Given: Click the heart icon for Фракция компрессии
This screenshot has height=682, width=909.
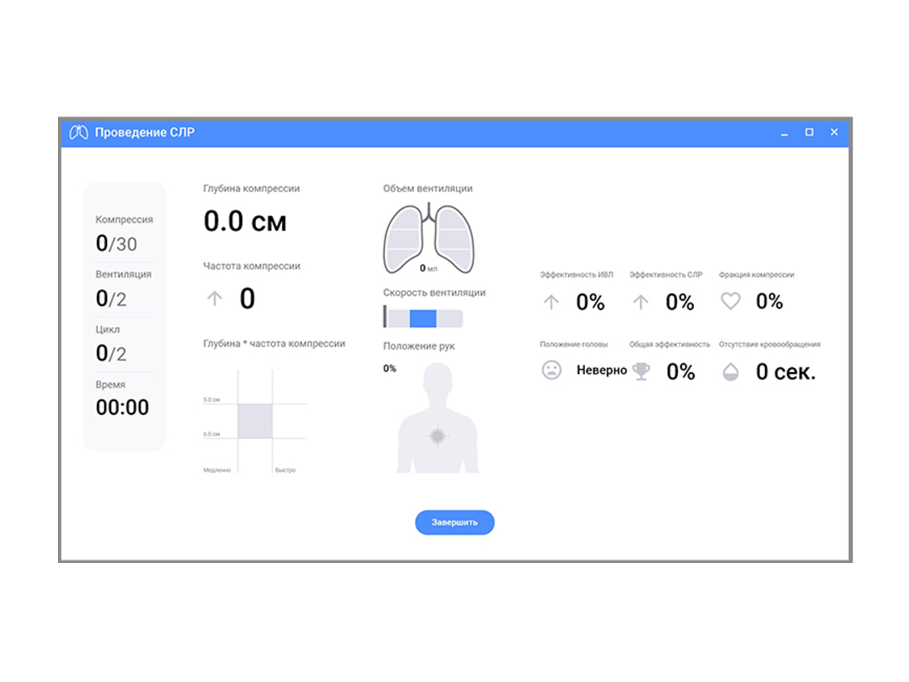Looking at the screenshot, I should 730,301.
